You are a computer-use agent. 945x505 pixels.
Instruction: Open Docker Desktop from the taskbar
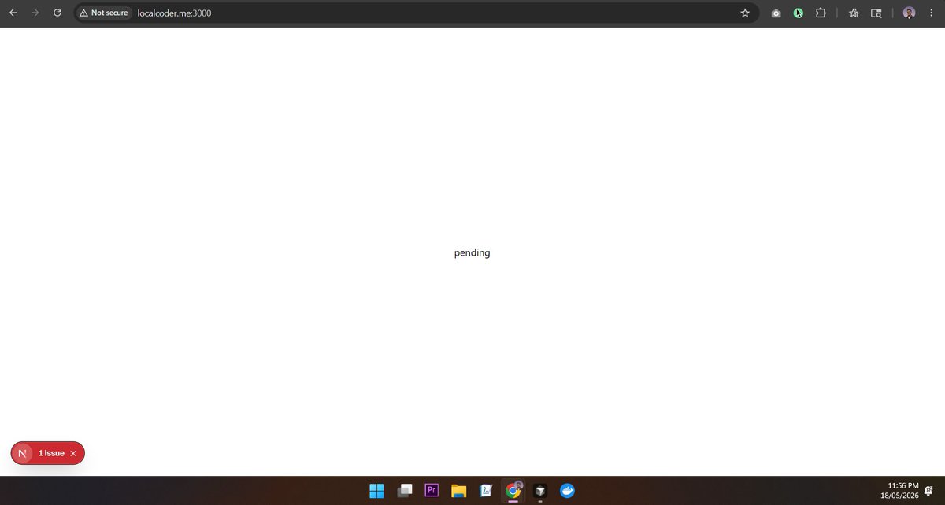pos(567,491)
